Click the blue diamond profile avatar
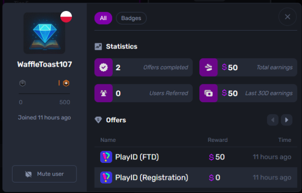This screenshot has height=193, width=302. [x=44, y=33]
